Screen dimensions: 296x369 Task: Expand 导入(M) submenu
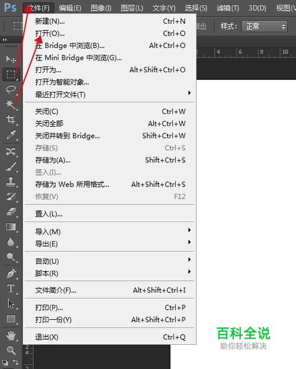pyautogui.click(x=110, y=232)
